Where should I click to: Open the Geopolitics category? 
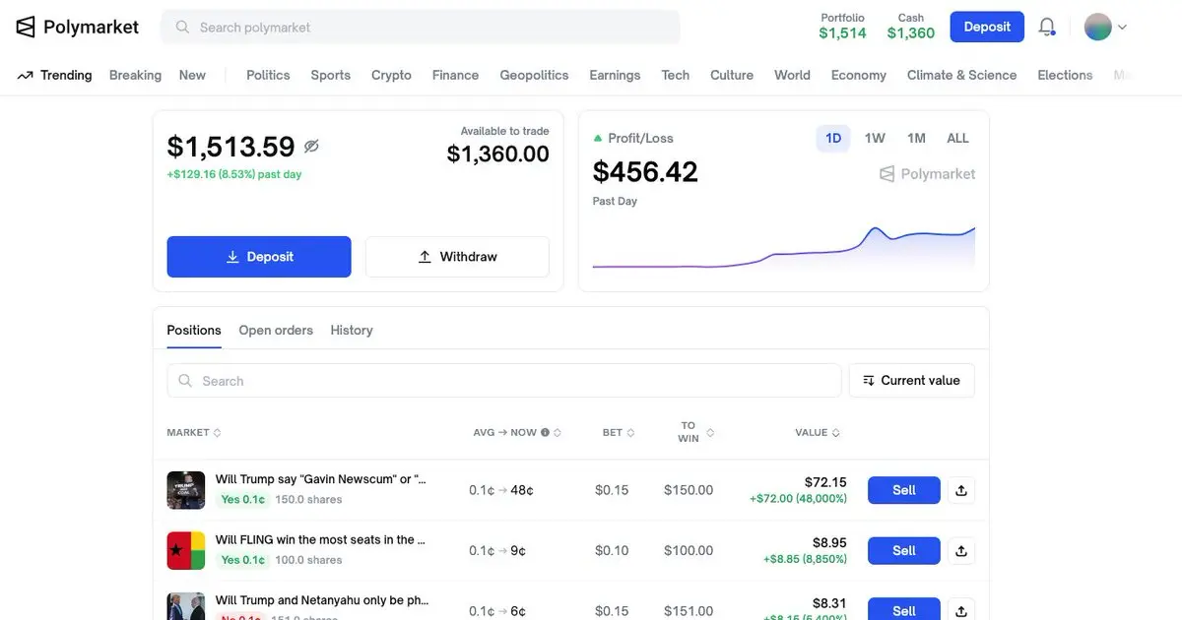534,75
